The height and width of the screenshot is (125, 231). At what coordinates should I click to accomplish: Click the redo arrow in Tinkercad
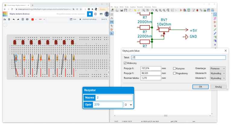[x=18, y=19]
